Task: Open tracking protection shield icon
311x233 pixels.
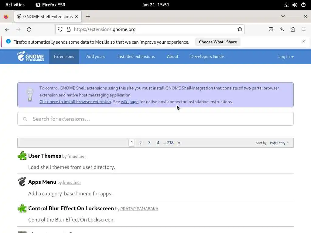Action: [x=60, y=29]
